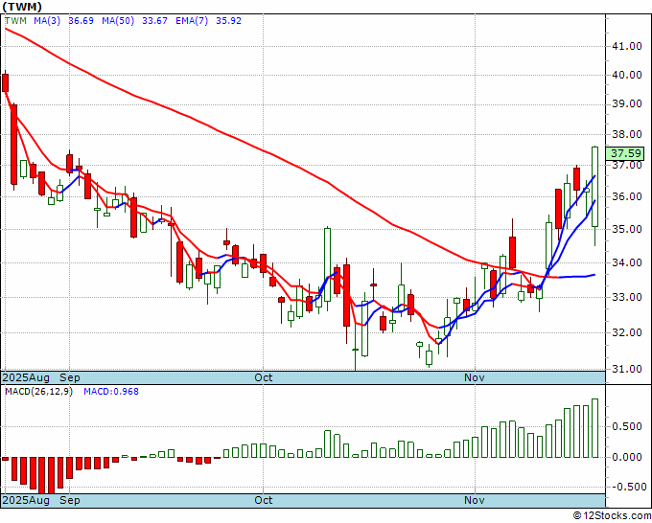Click the MA(50) value 33.67

point(154,21)
